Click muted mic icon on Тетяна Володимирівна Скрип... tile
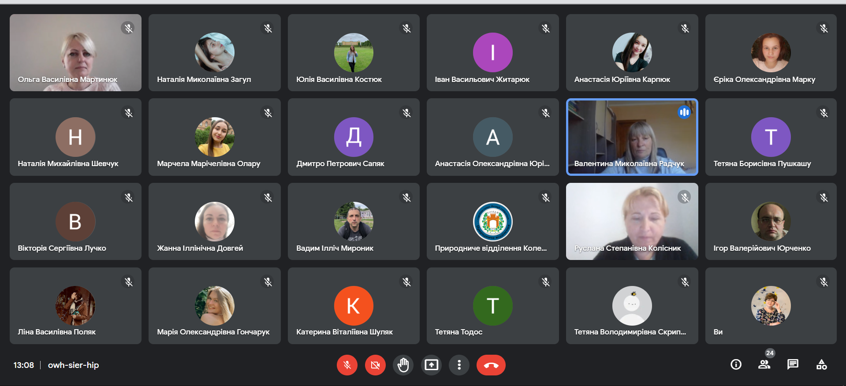The width and height of the screenshot is (846, 386). (x=685, y=282)
